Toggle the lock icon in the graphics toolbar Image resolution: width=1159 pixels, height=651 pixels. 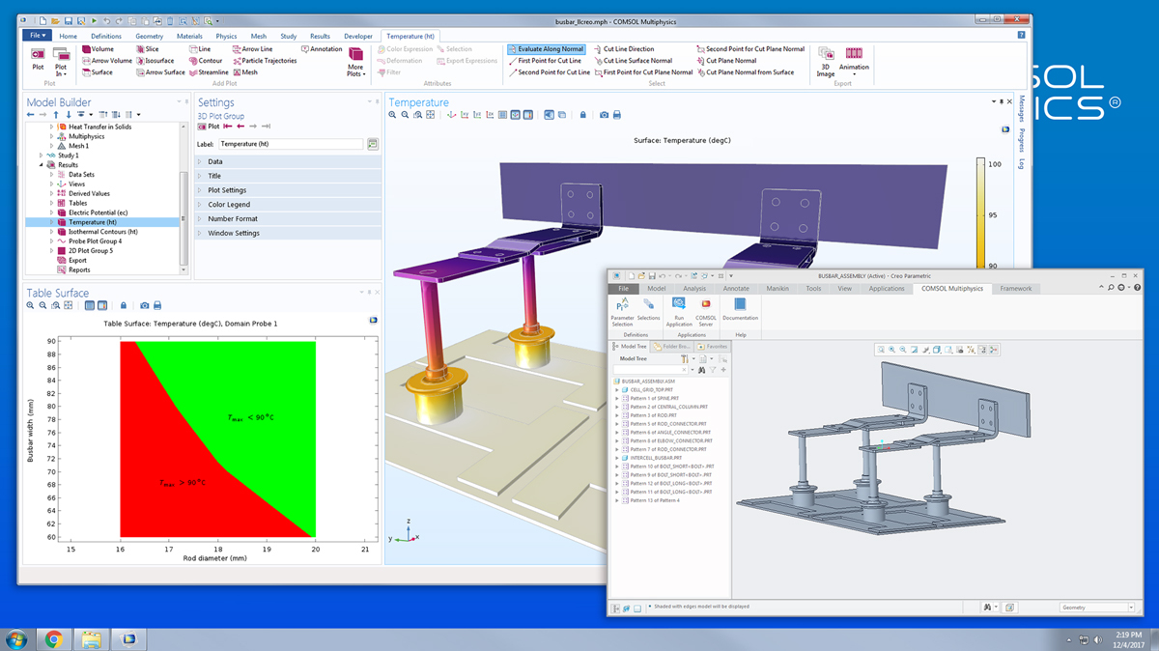pyautogui.click(x=582, y=114)
